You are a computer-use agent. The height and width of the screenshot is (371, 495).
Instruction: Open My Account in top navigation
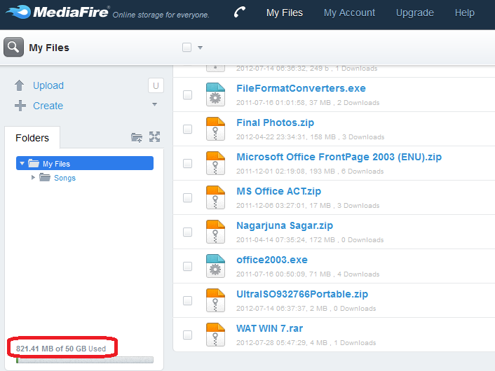point(349,13)
